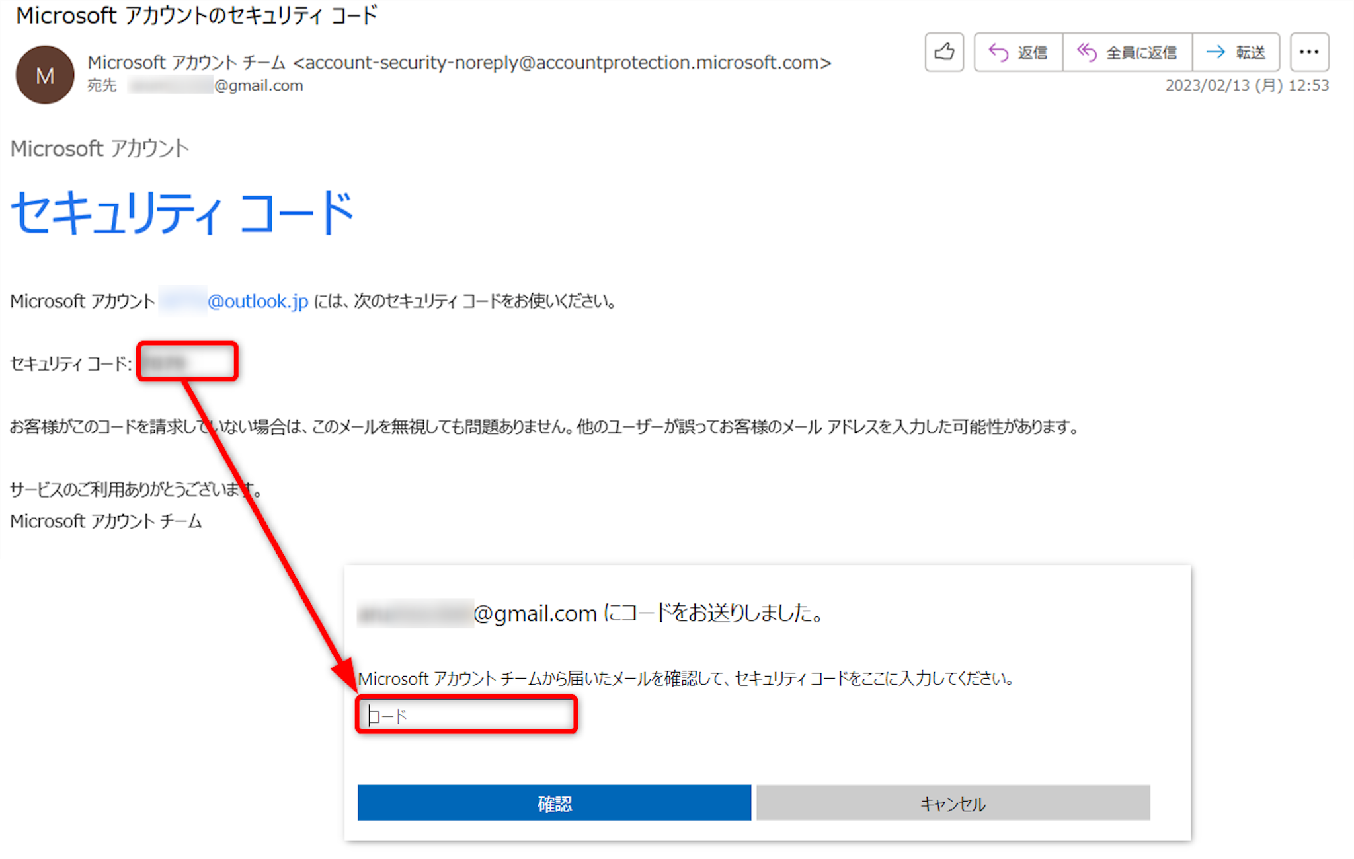Screen dimensions: 1354x859
Task: Click the blurred security code in the red box
Action: (165, 362)
